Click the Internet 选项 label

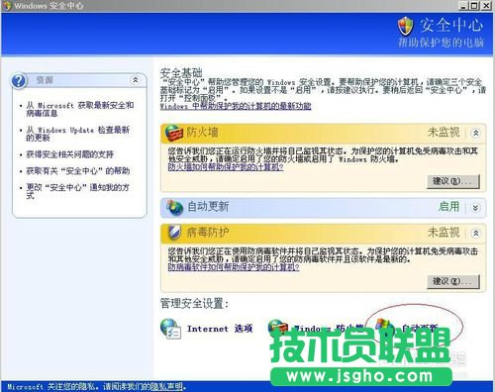(220, 329)
